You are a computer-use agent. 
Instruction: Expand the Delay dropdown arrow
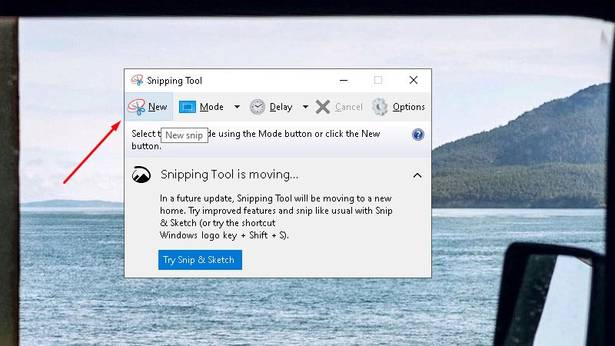305,107
